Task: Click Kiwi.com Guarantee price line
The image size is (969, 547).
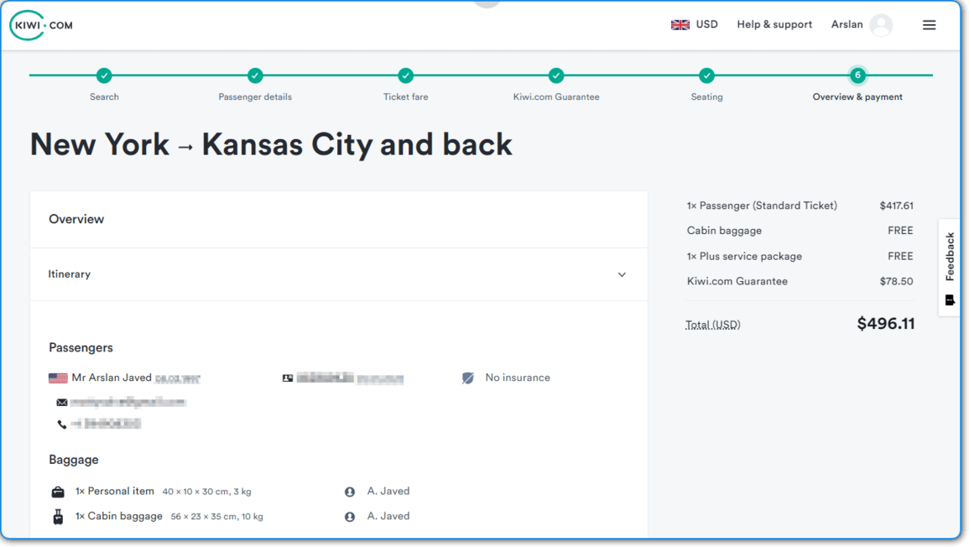Action: (737, 281)
